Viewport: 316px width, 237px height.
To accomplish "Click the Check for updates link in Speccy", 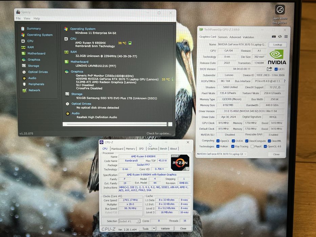I will tap(159, 133).
